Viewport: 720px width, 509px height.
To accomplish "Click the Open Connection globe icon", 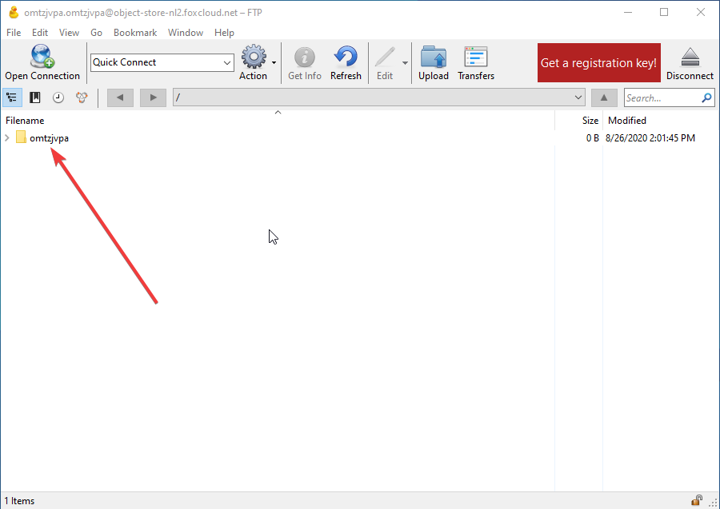I will coord(42,58).
